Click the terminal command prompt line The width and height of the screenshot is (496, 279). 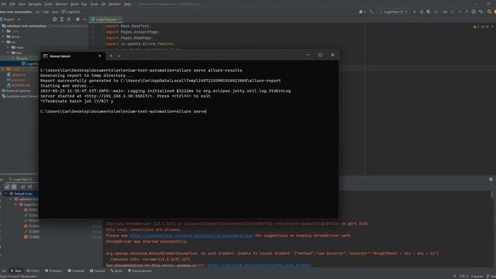(123, 112)
